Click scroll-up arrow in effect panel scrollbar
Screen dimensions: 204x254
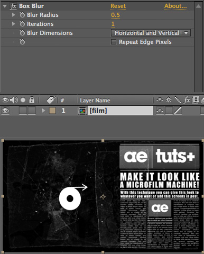[x=198, y=6]
